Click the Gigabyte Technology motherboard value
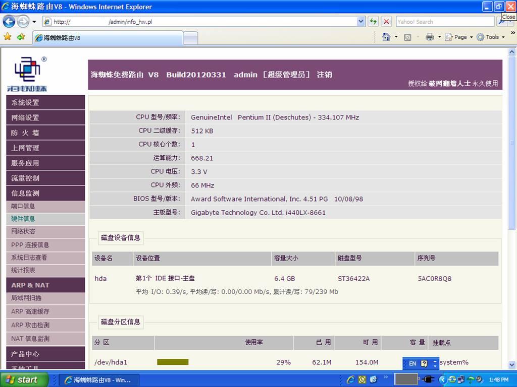Screen dimensions: 517x387 click(258, 213)
